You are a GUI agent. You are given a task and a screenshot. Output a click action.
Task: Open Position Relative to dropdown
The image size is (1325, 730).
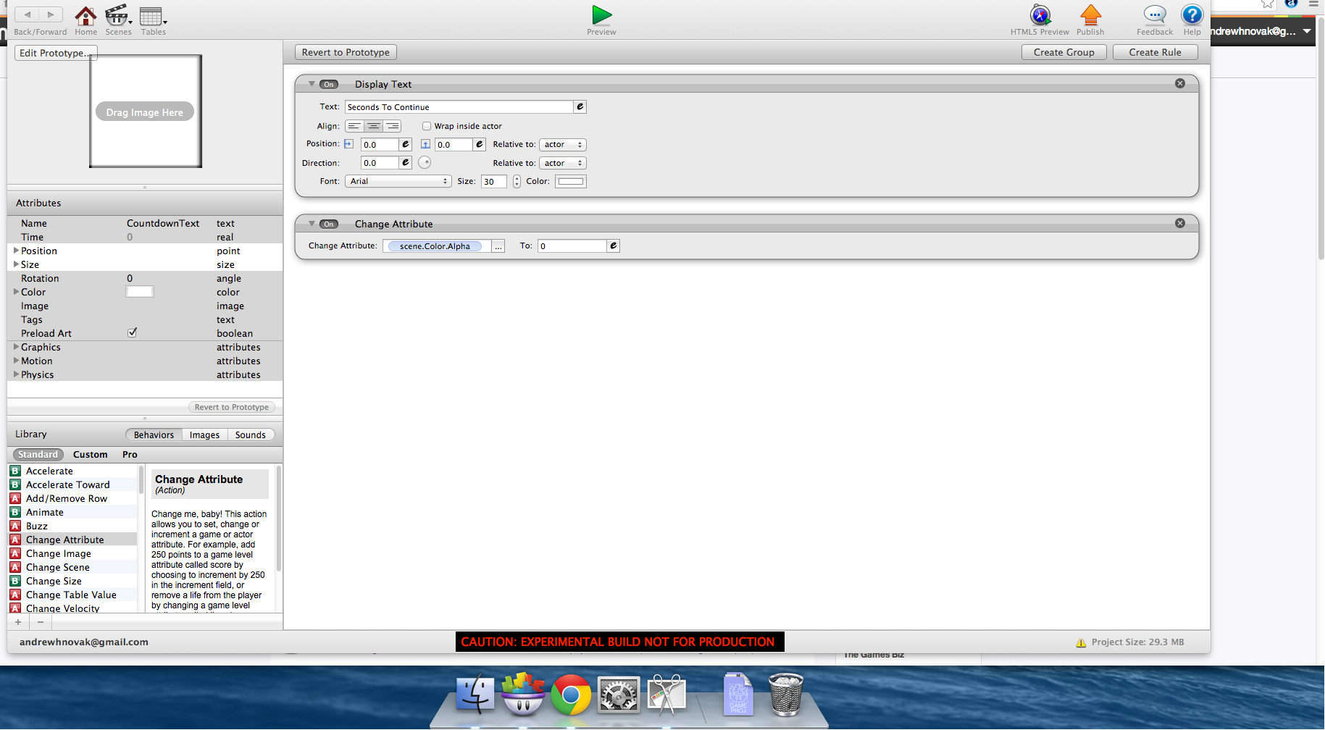point(563,144)
